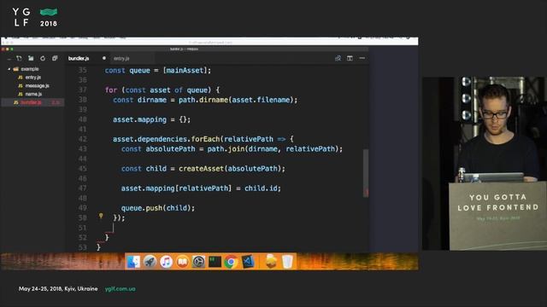547x307 pixels.
Task: Open iTunes from the dock
Action: point(166,262)
